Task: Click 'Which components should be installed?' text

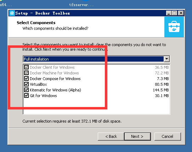Action: [x=55, y=28]
